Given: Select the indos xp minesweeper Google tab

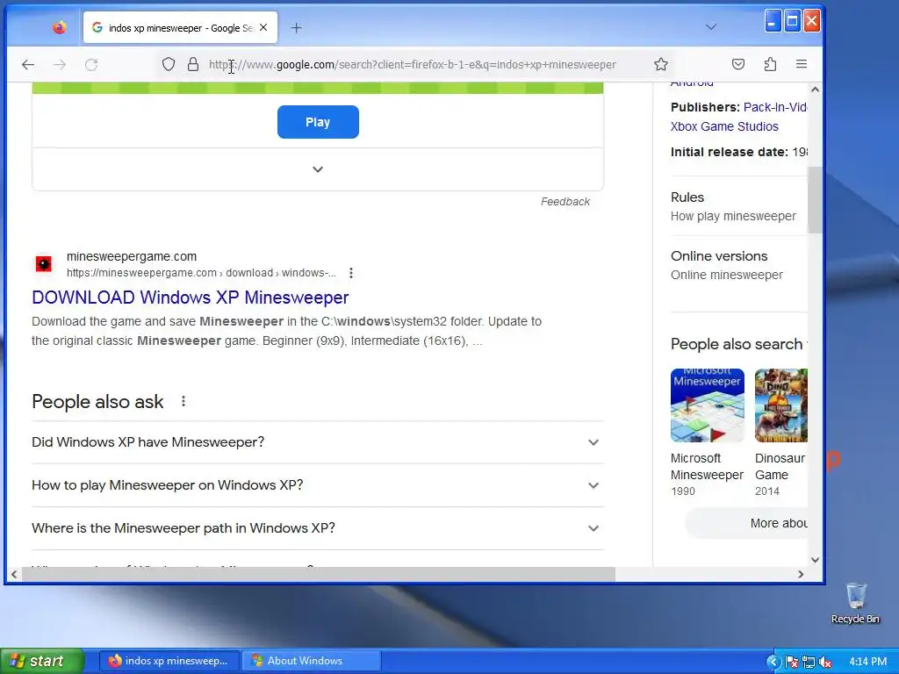Looking at the screenshot, I should pyautogui.click(x=180, y=27).
